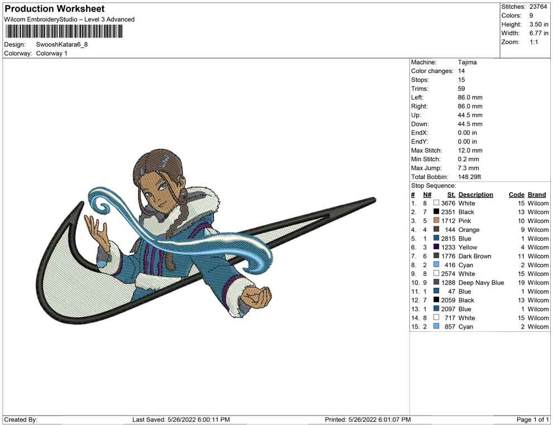
Task: Click the 'Last Saved: 5/26/2022 6:00:11 PM' text
Action: [181, 419]
